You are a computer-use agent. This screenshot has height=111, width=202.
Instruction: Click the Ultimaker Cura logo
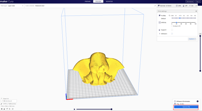[7, 2]
